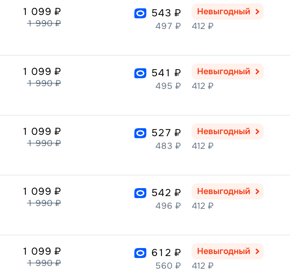
Task: Open the Невыгодный chevron in the 612 ₽ row
Action: click(257, 251)
